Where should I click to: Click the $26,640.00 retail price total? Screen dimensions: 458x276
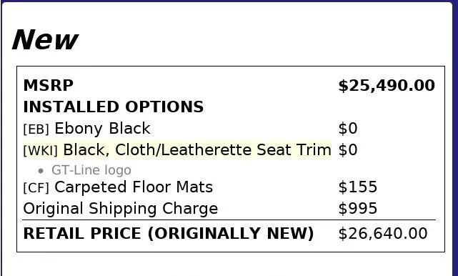pyautogui.click(x=383, y=234)
